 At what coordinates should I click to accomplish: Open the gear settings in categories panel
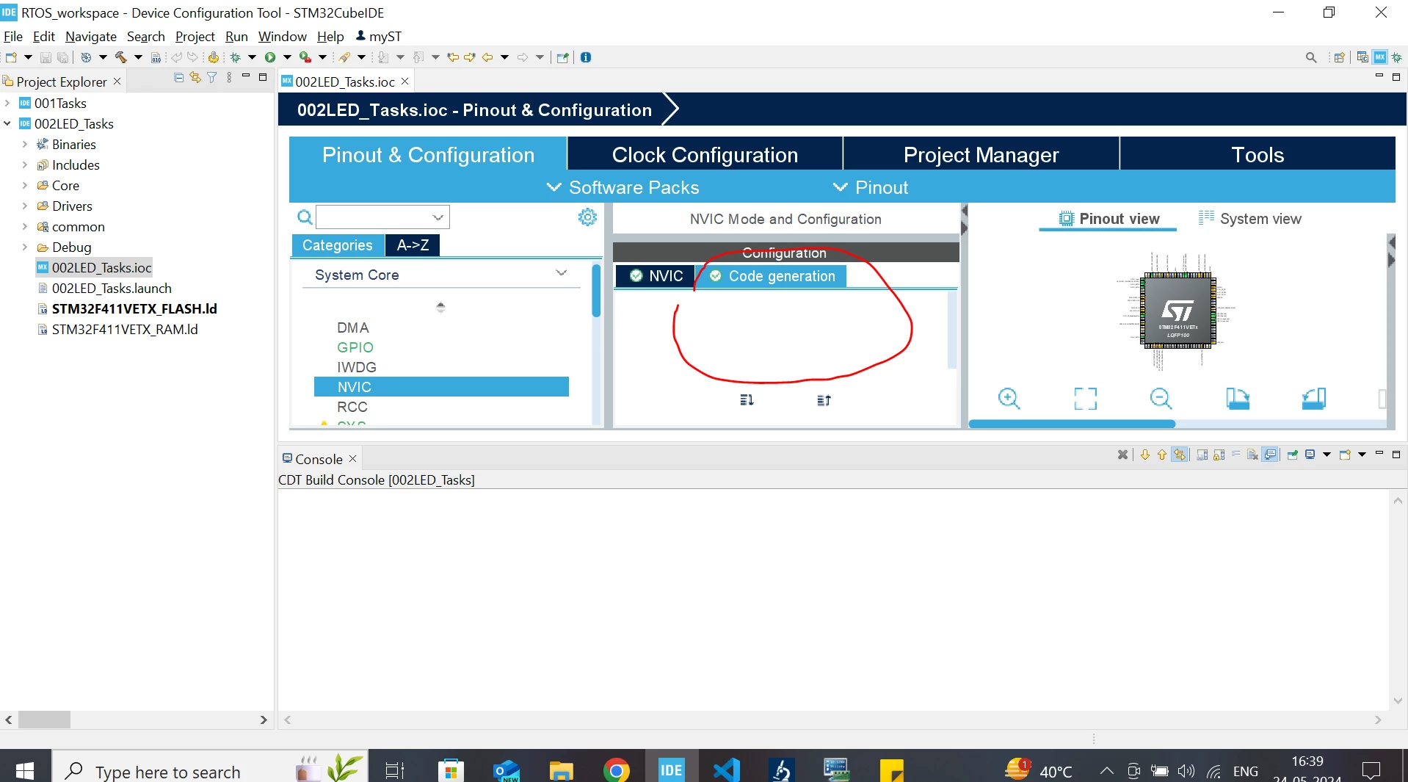(x=587, y=217)
